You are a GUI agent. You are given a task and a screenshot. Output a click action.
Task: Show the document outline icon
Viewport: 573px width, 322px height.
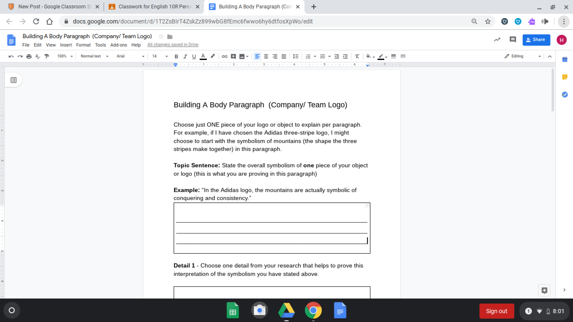click(13, 80)
